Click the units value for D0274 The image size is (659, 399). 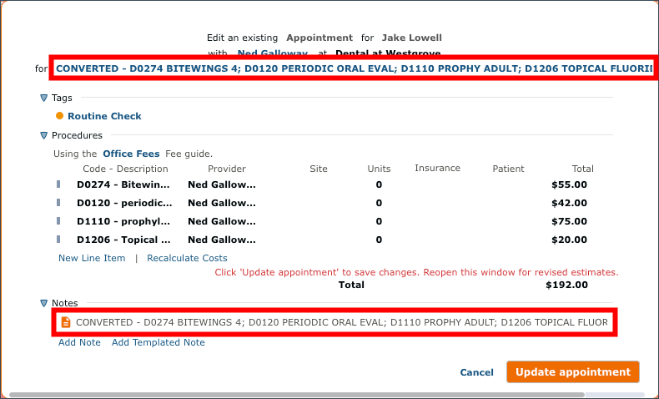[x=379, y=184]
